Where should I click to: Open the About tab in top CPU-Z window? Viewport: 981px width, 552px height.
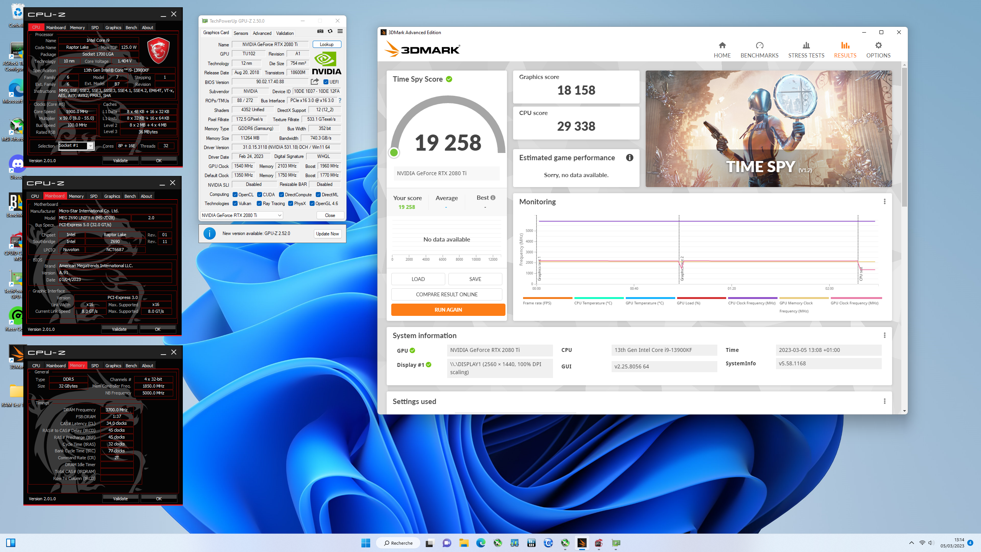148,28
